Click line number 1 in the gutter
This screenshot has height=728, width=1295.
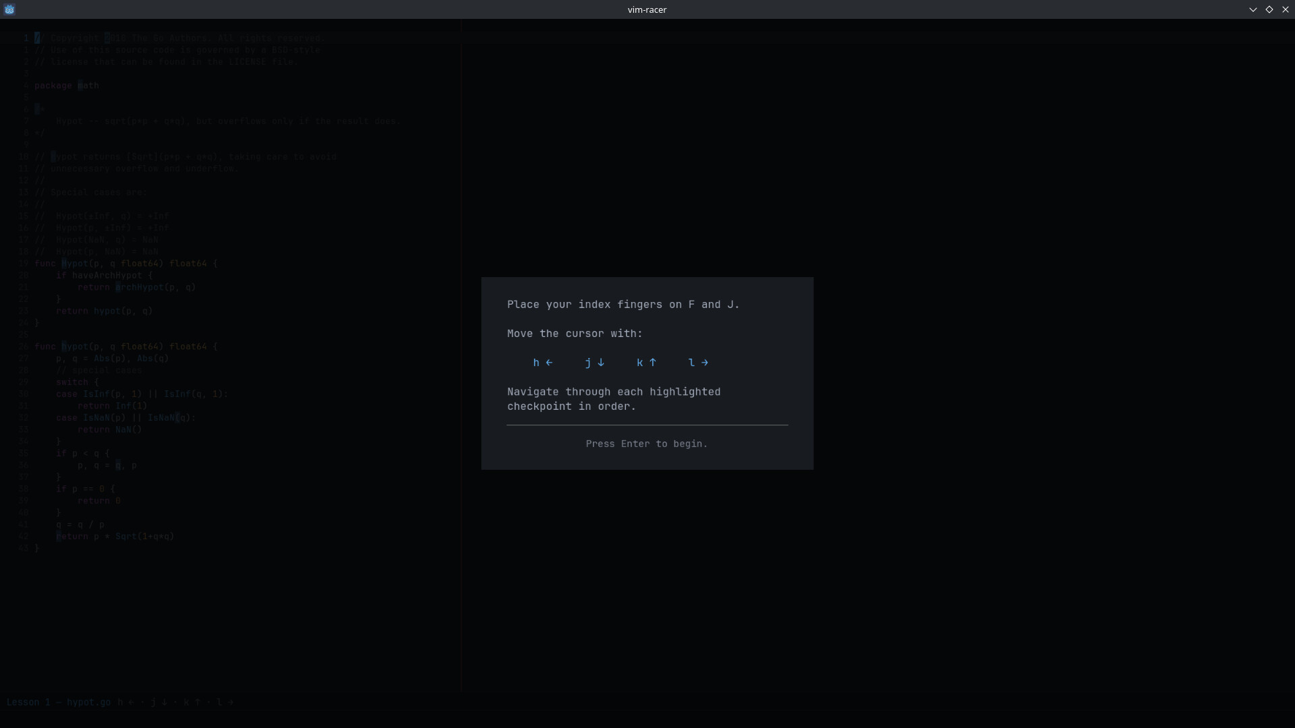click(x=26, y=38)
